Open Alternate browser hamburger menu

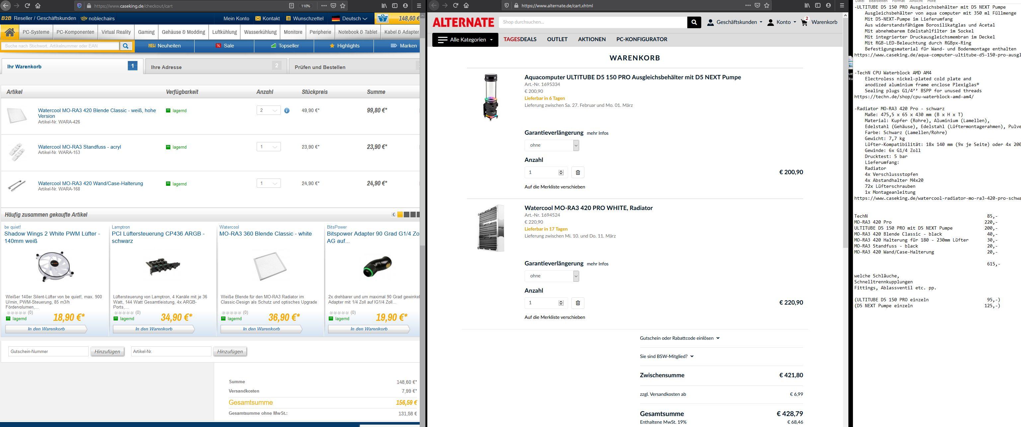(x=841, y=6)
